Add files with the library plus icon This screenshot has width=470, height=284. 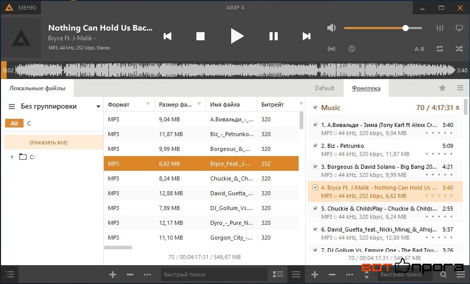tap(113, 274)
